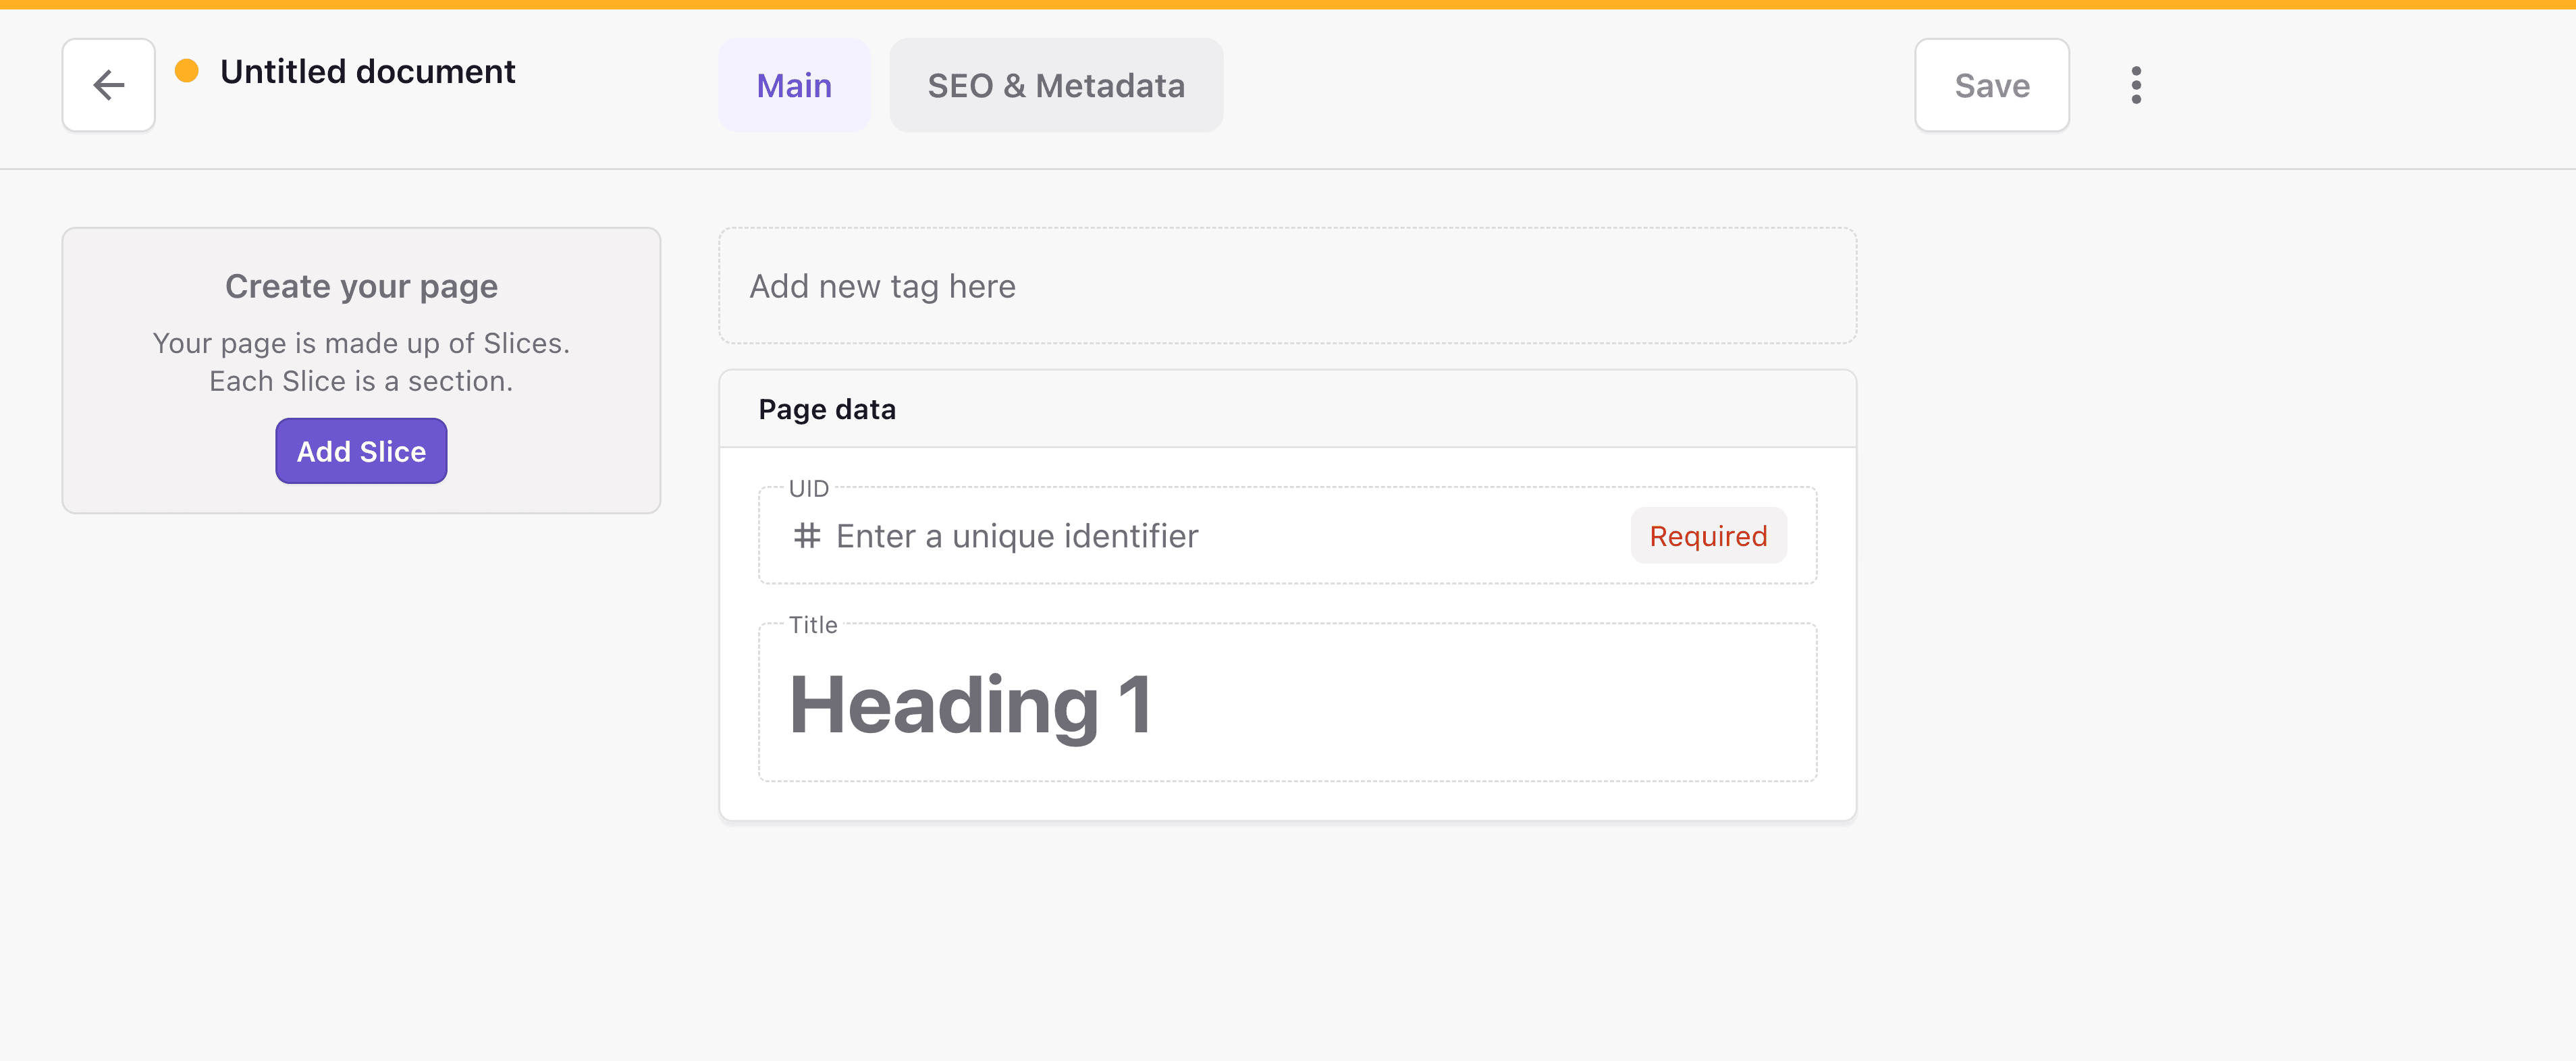Image resolution: width=2576 pixels, height=1061 pixels.
Task: Switch to the SEO & Metadata tab
Action: tap(1056, 85)
